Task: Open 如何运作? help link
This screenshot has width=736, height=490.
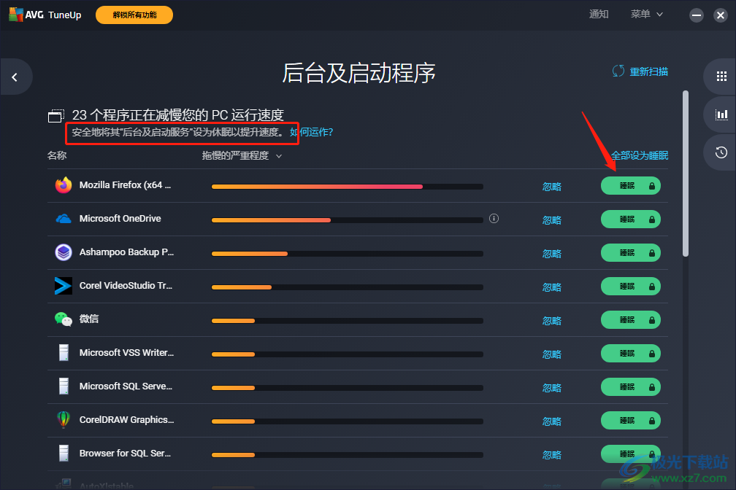Action: [311, 132]
